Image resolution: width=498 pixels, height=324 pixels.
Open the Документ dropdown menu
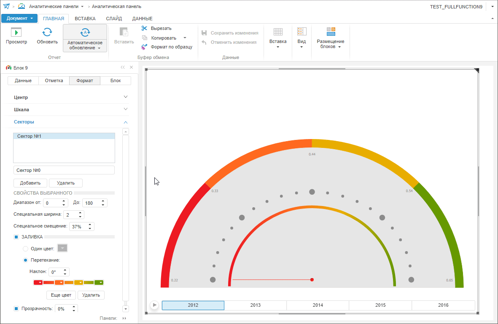[x=19, y=19]
